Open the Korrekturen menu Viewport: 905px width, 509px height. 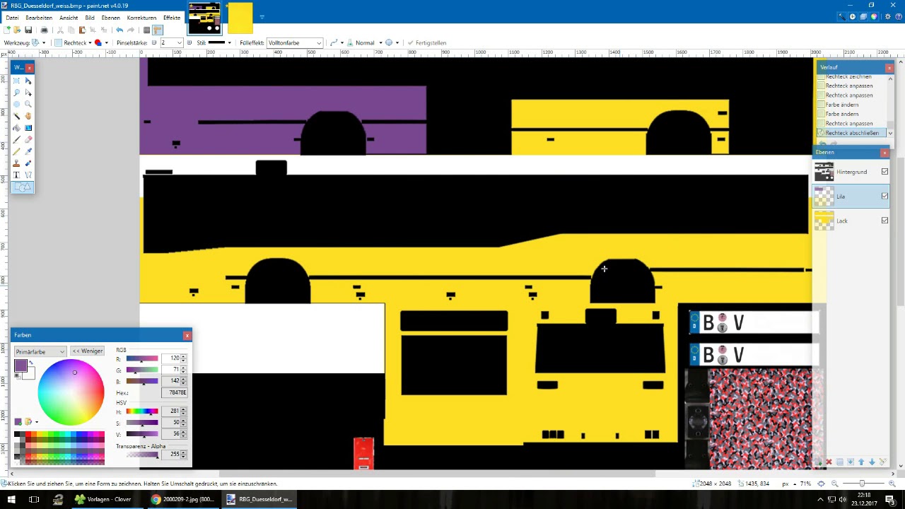click(141, 18)
